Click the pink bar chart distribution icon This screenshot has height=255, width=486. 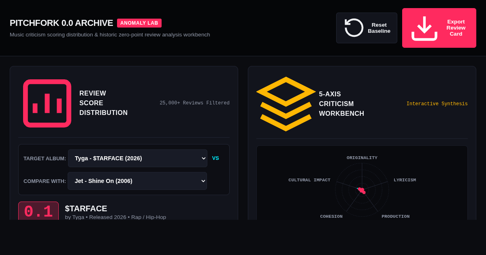tap(47, 103)
